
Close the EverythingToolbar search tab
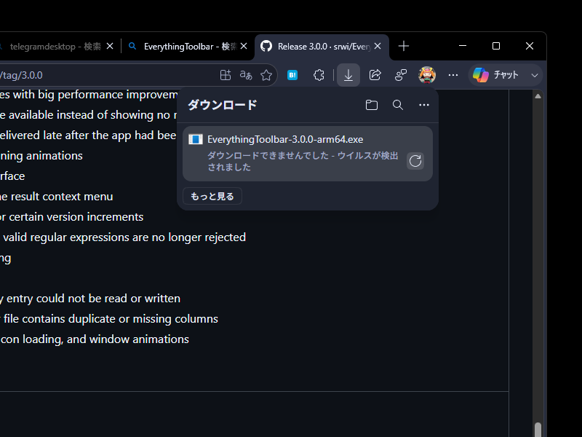tap(244, 46)
